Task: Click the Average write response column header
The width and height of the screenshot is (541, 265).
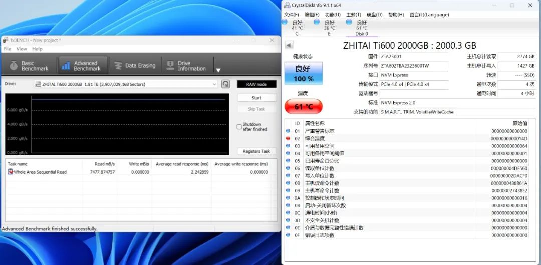Action: click(x=241, y=164)
